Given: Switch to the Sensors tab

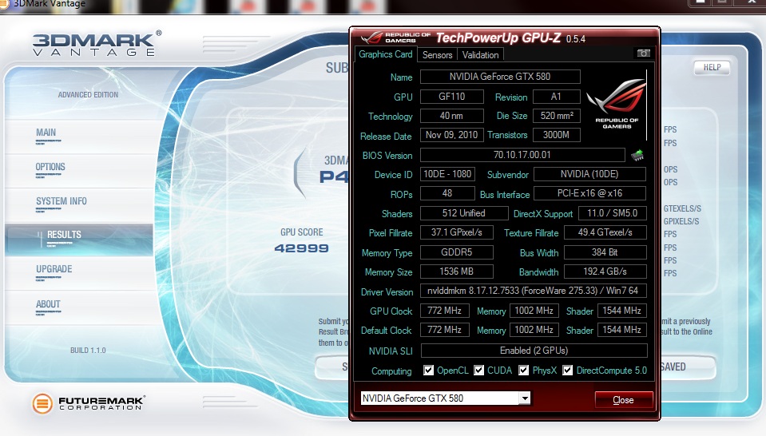Looking at the screenshot, I should [x=437, y=55].
